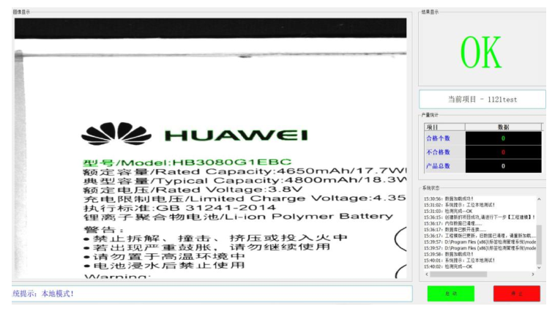Click the red 停止 stop button
Viewport: 555px width, 314px height.
(x=516, y=294)
